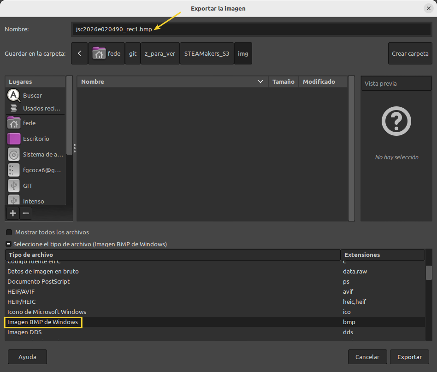Screen dimensions: 437x372
Task: Click the Cancelar button
Action: coord(367,357)
